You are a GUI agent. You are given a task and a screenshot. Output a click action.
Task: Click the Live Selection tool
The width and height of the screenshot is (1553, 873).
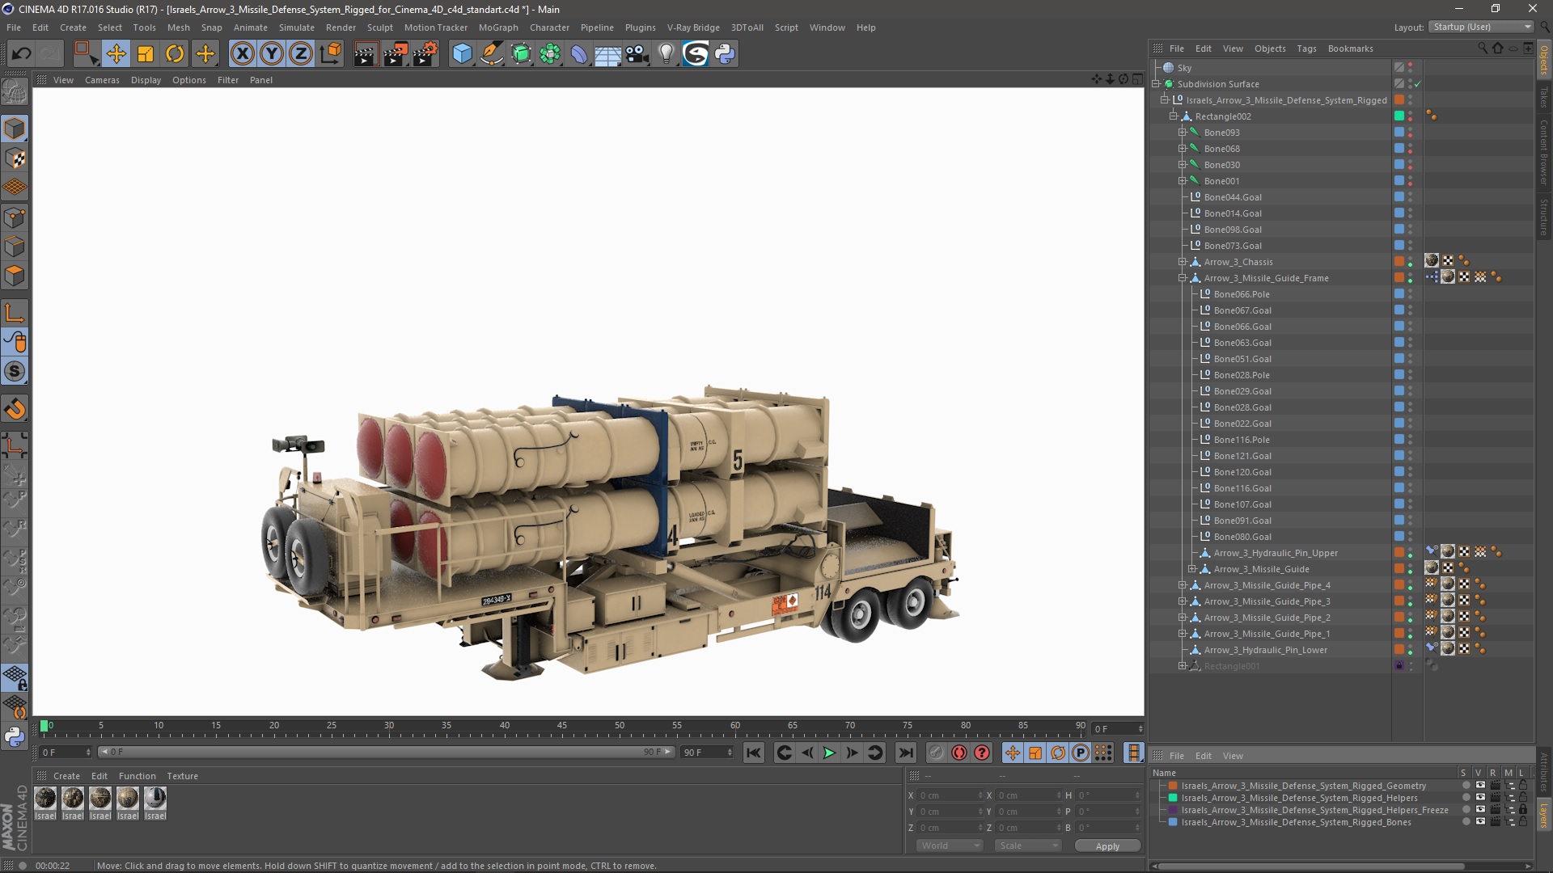coord(86,54)
